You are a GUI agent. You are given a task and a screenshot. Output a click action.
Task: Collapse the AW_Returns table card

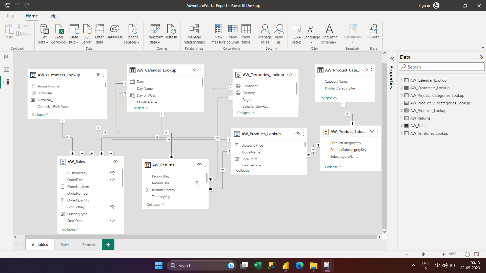(x=155, y=204)
